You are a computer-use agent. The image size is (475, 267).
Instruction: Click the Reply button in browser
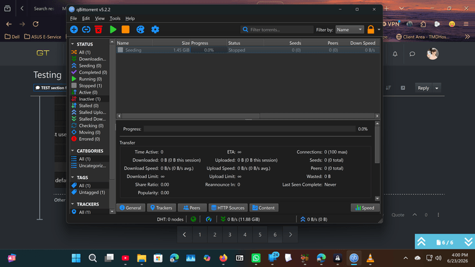tap(424, 88)
